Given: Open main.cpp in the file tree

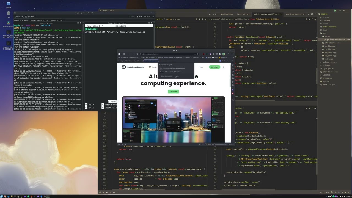Looking at the screenshot, I should (329, 59).
